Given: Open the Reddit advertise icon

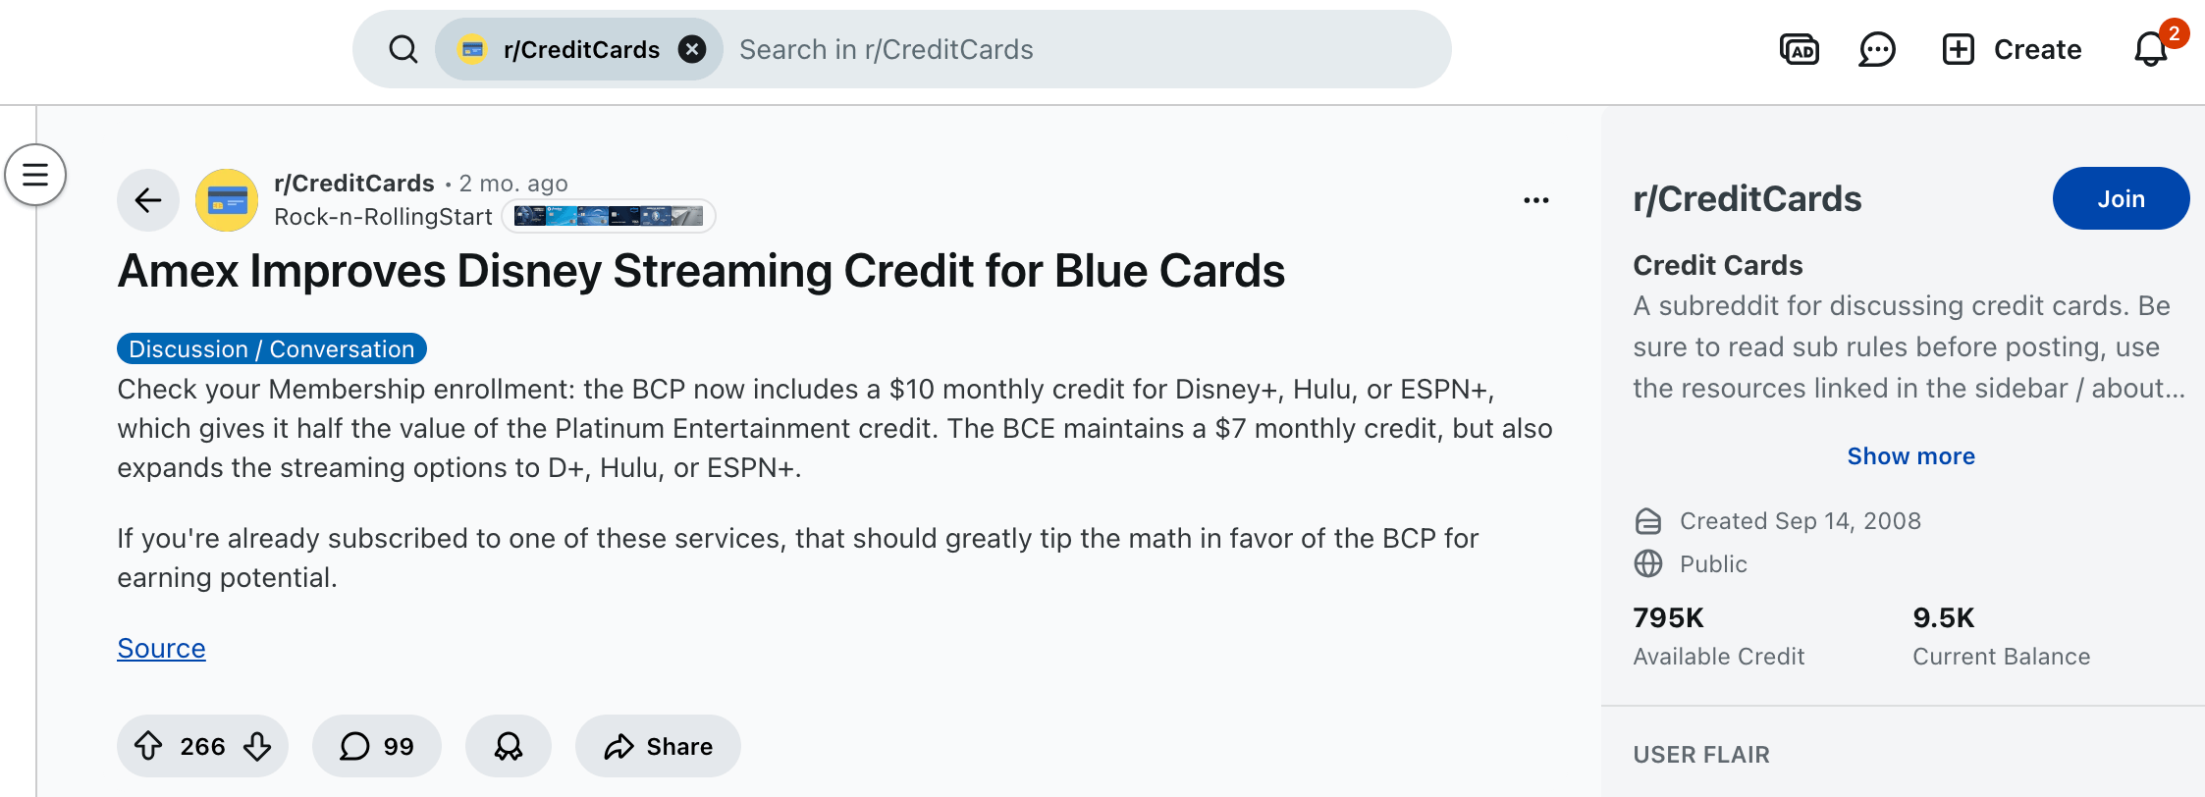Looking at the screenshot, I should click(1799, 49).
